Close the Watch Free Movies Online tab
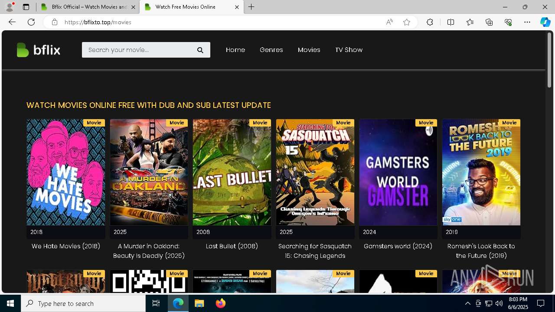The image size is (555, 312). pos(237,7)
